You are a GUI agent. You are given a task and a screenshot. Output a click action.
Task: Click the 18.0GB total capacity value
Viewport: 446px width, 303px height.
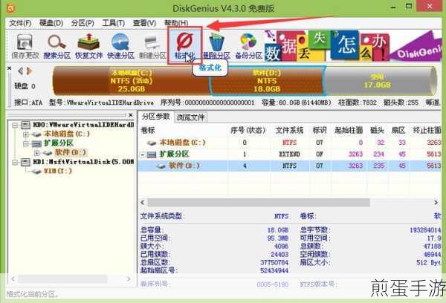click(x=278, y=230)
